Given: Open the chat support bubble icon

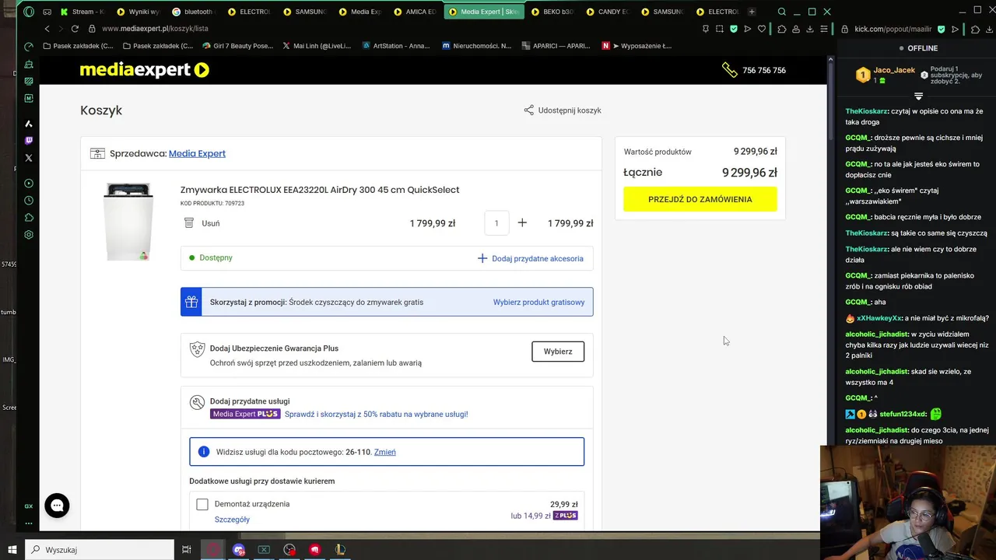Looking at the screenshot, I should click(x=57, y=506).
